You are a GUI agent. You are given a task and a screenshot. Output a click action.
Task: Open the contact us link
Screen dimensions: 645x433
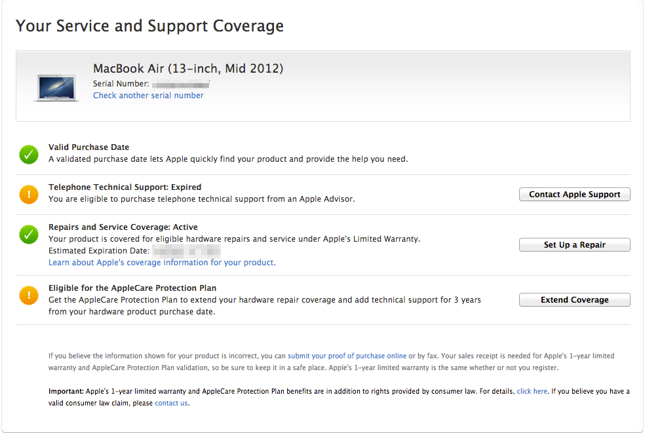[171, 404]
